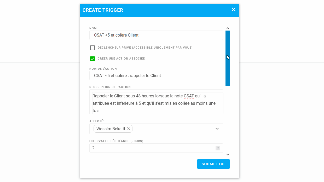Click the Create Trigger header title

(103, 10)
